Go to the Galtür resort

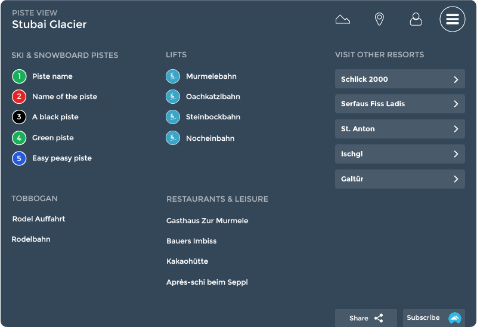point(399,179)
